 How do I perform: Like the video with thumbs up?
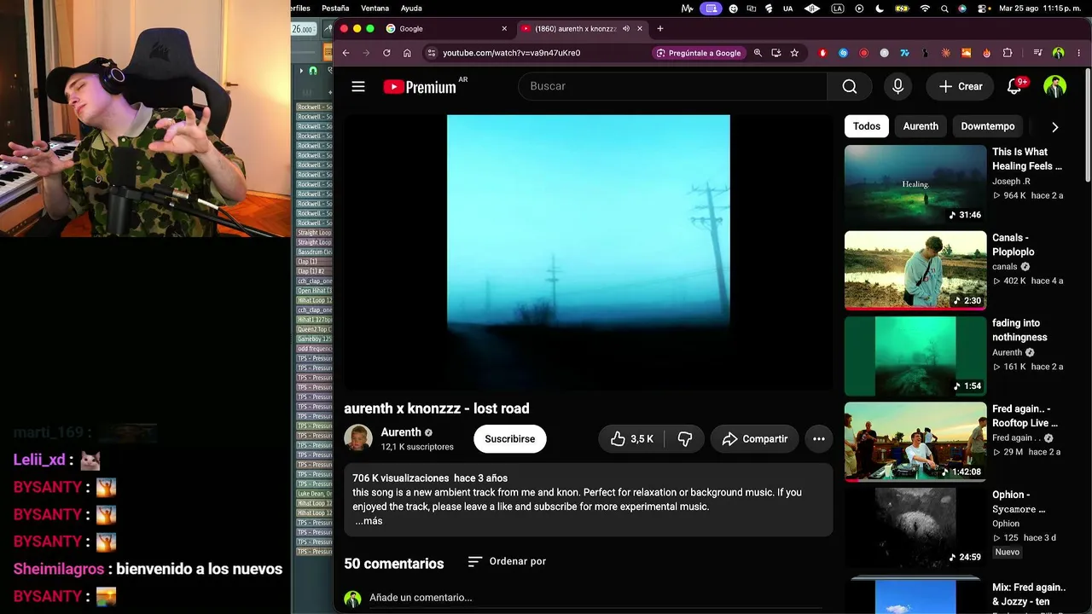pyautogui.click(x=631, y=439)
